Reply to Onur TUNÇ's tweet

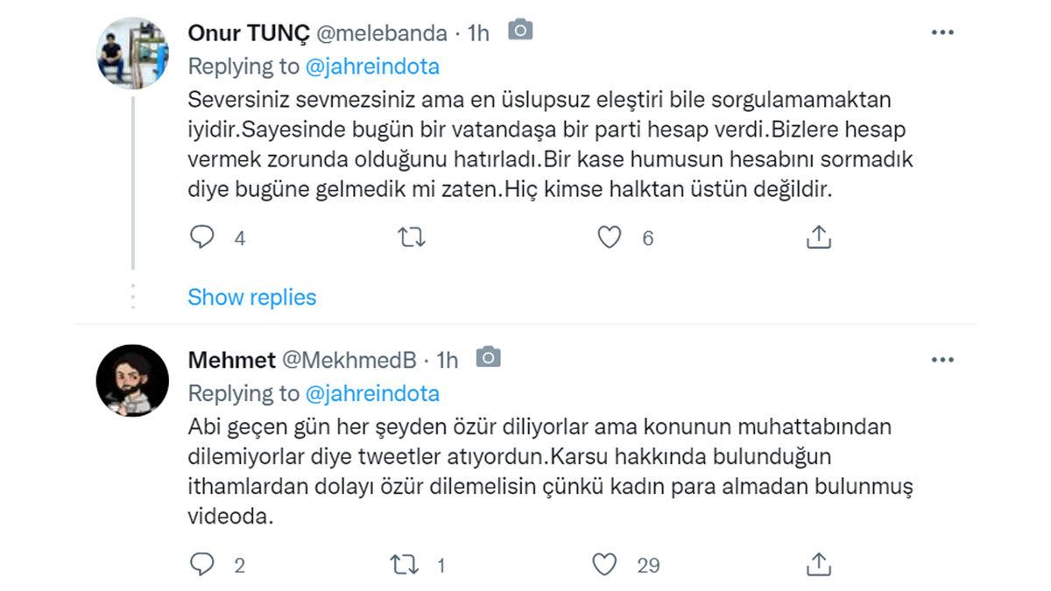click(x=203, y=236)
